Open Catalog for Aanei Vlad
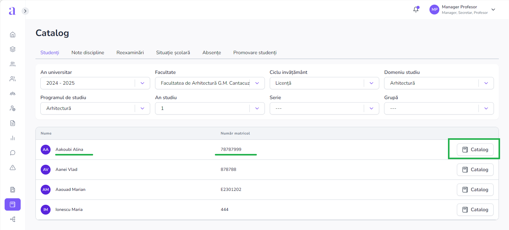509x230 pixels. pos(475,170)
